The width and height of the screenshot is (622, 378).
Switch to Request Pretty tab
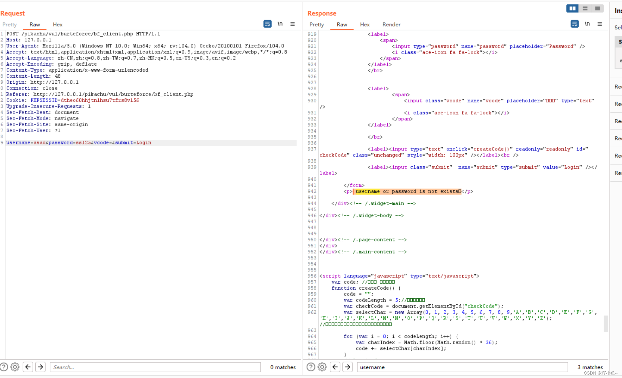pos(9,24)
